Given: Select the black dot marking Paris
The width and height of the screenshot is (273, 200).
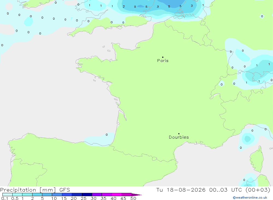Looking at the screenshot, I should coord(163,57).
